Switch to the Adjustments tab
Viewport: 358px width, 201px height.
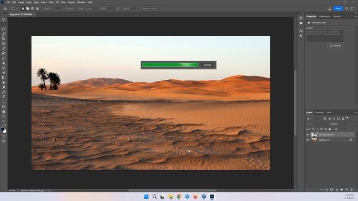click(324, 16)
